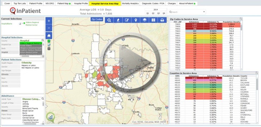Switch to the Top Ten Lists tab
The height and width of the screenshot is (127, 261).
click(20, 3)
